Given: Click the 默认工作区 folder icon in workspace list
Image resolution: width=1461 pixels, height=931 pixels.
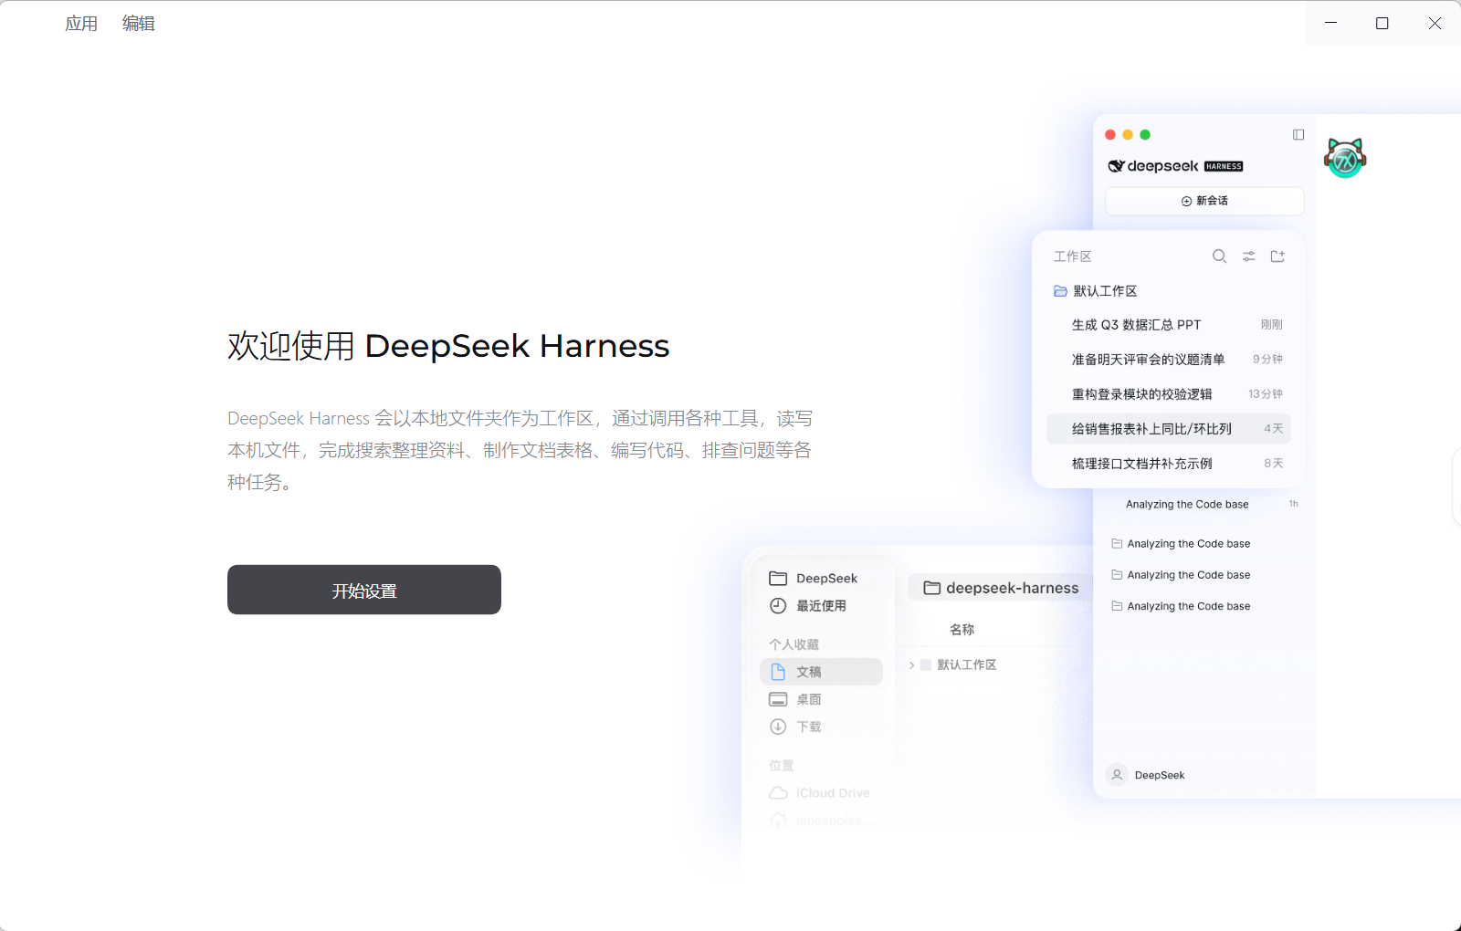Looking at the screenshot, I should pyautogui.click(x=1060, y=291).
